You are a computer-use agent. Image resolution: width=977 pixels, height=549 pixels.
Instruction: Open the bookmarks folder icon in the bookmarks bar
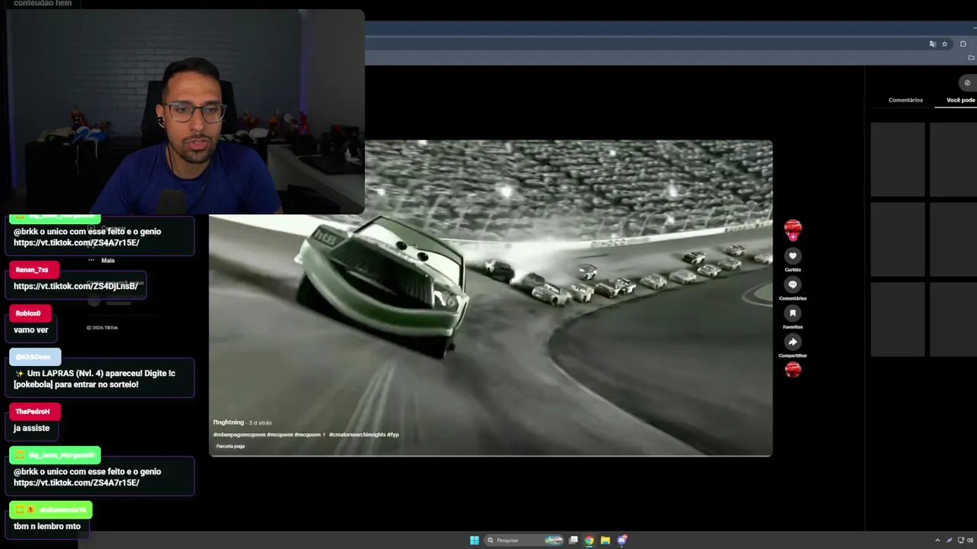(x=971, y=58)
